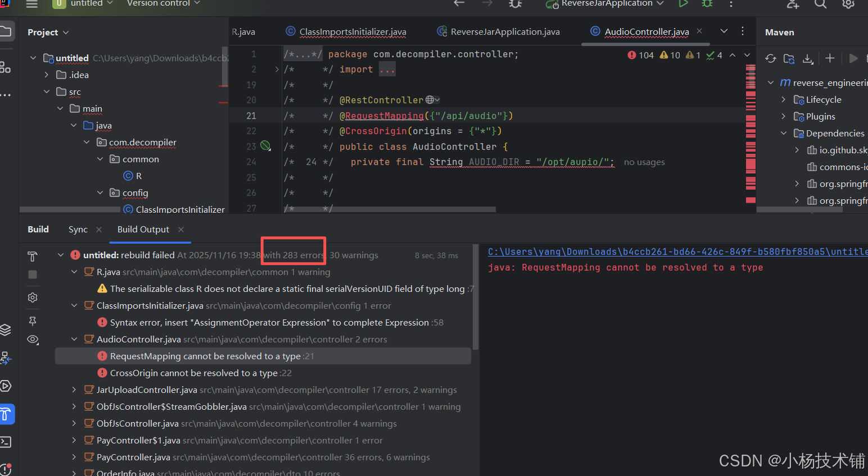Add Maven project with plus icon

[x=830, y=58]
